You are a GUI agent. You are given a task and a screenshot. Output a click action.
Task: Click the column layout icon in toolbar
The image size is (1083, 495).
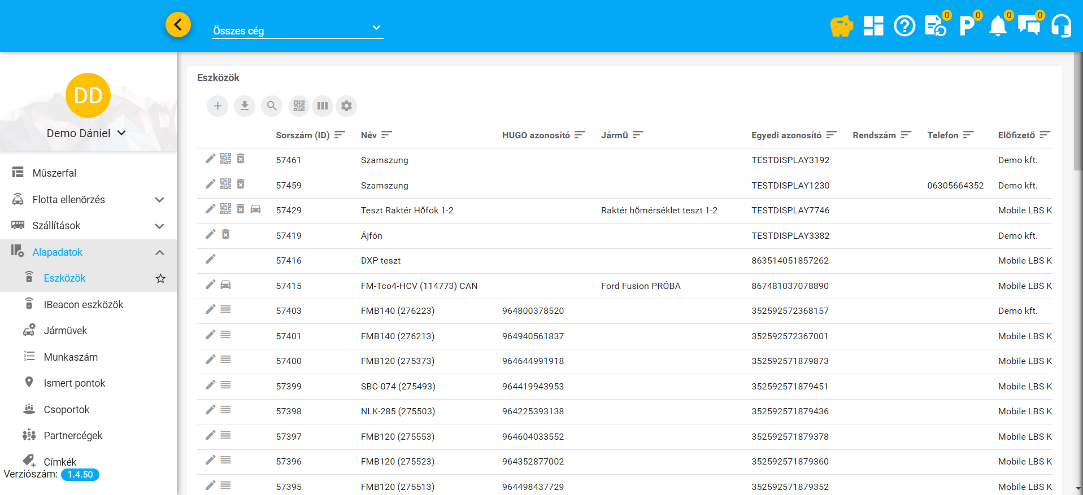pos(323,106)
